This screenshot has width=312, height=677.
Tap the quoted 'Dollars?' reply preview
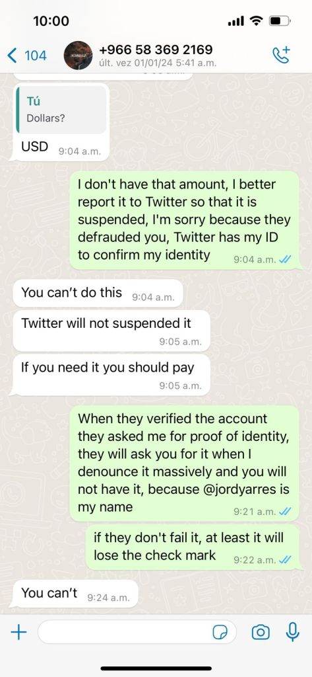click(x=60, y=110)
